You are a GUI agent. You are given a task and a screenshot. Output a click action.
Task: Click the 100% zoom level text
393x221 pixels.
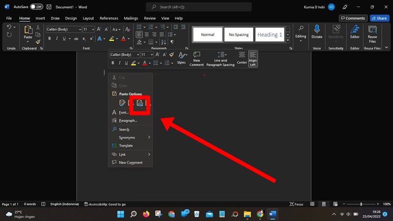(x=387, y=204)
